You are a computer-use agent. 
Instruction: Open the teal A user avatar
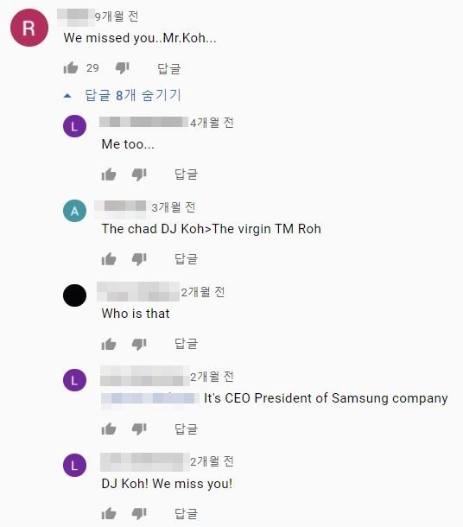(74, 211)
